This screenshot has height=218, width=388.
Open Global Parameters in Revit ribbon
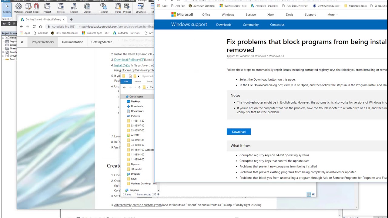pyautogui.click(x=87, y=8)
